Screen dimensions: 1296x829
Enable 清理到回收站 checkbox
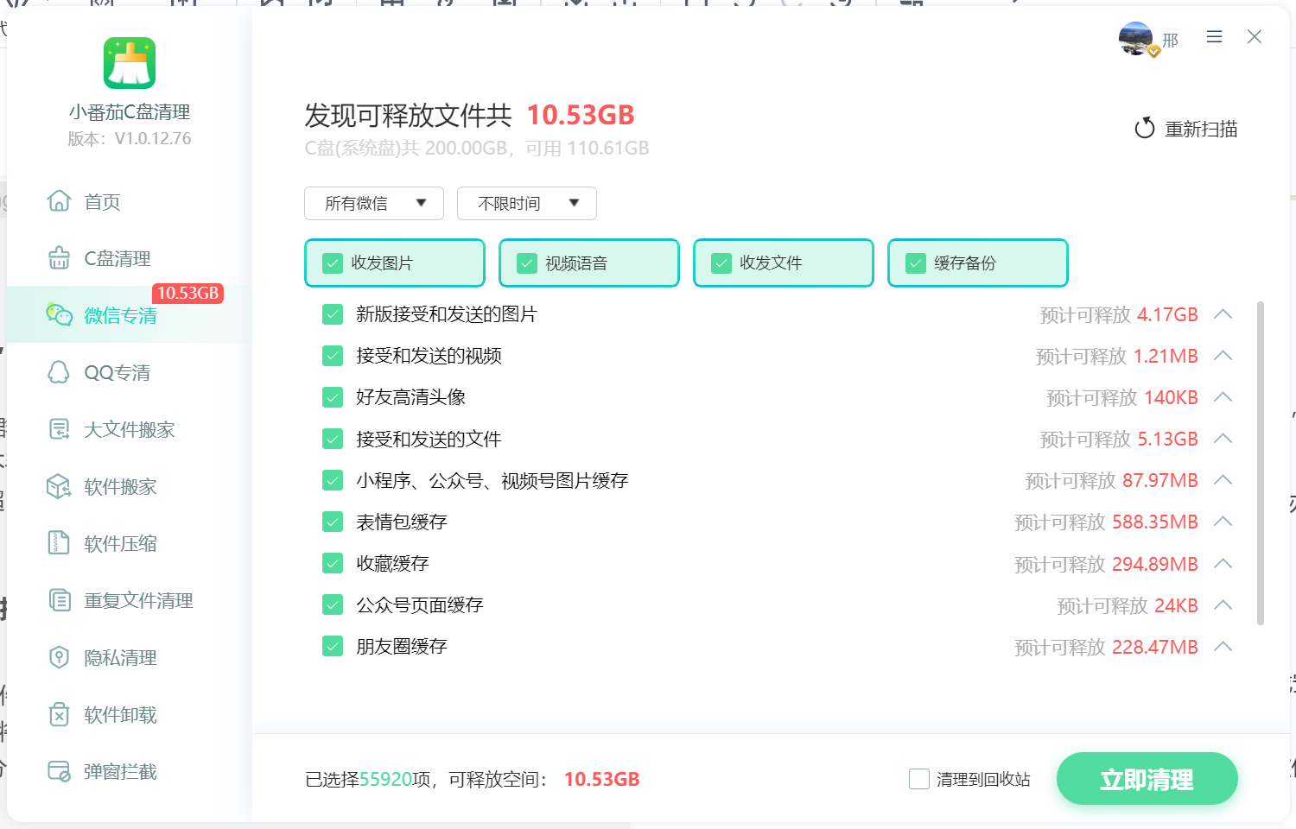coord(919,779)
